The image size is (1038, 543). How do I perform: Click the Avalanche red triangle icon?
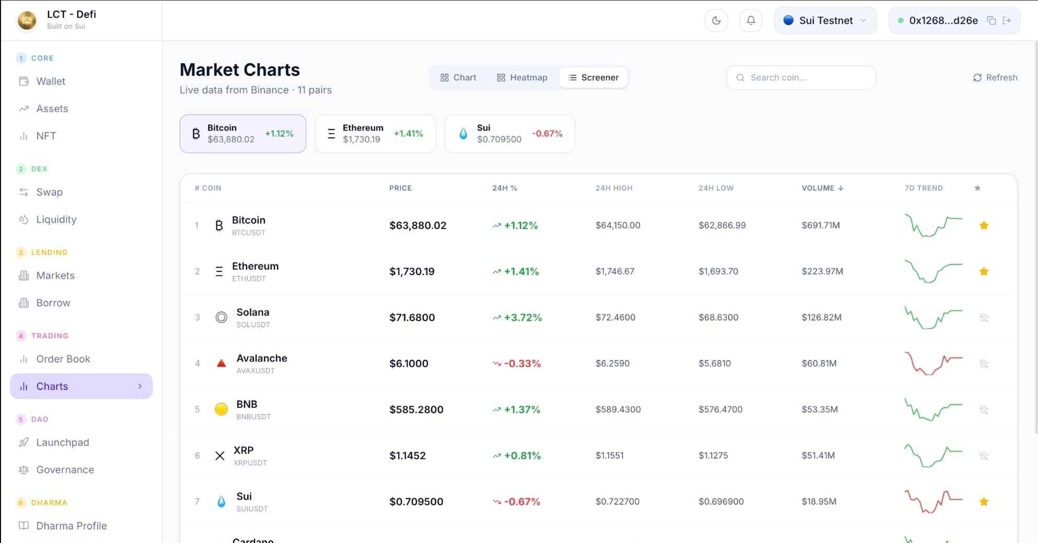point(221,363)
